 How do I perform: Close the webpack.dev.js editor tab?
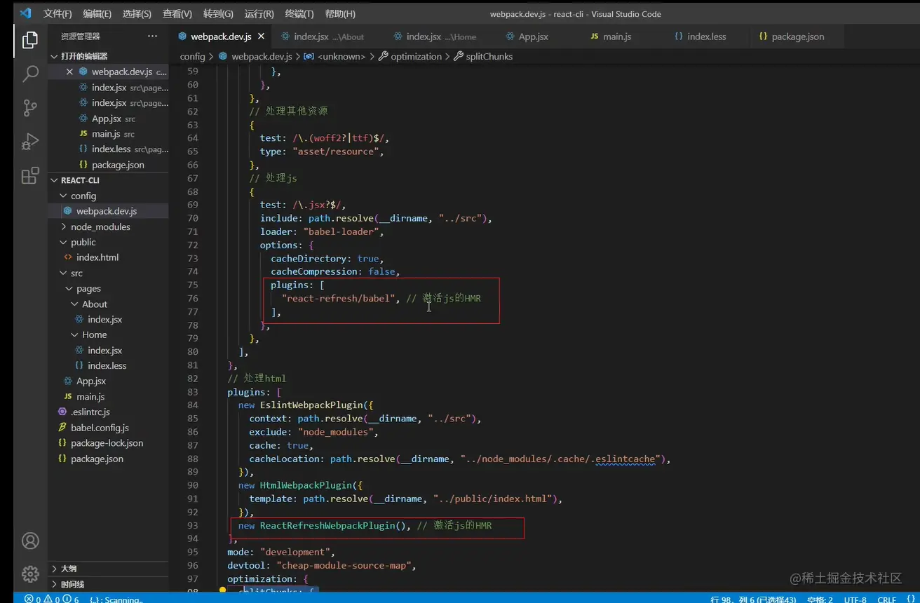click(x=260, y=36)
